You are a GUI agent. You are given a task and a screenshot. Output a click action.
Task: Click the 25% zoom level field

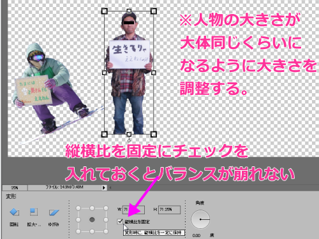[15, 187]
